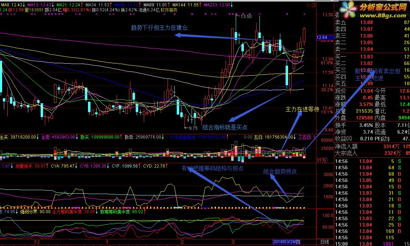Image resolution: width=410 pixels, height=246 pixels.
Task: Click the 12 month marker on time axis
Action: pos(37,242)
